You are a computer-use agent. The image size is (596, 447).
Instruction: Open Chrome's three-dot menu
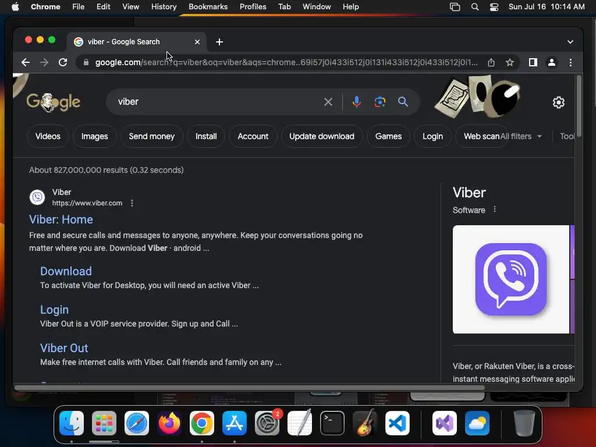click(570, 62)
